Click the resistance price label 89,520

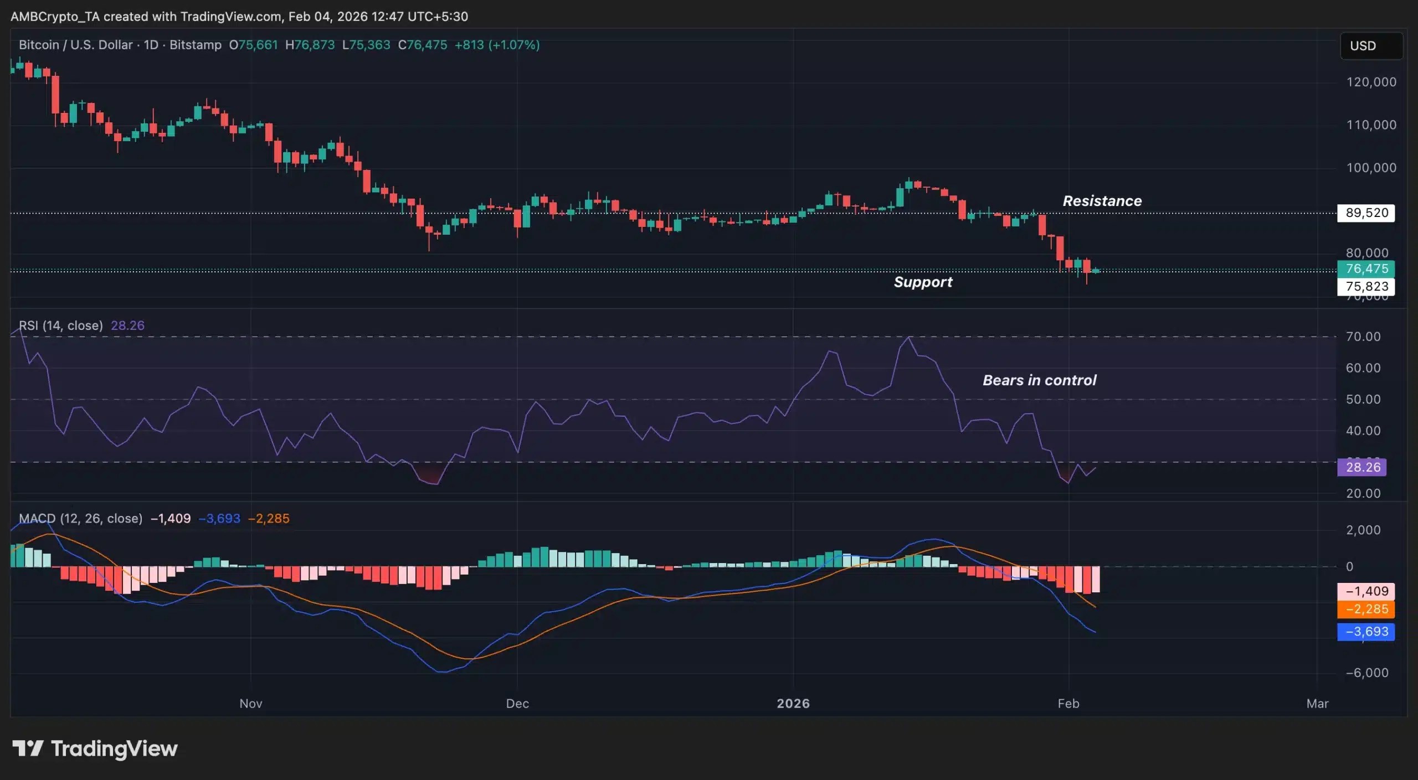point(1365,213)
